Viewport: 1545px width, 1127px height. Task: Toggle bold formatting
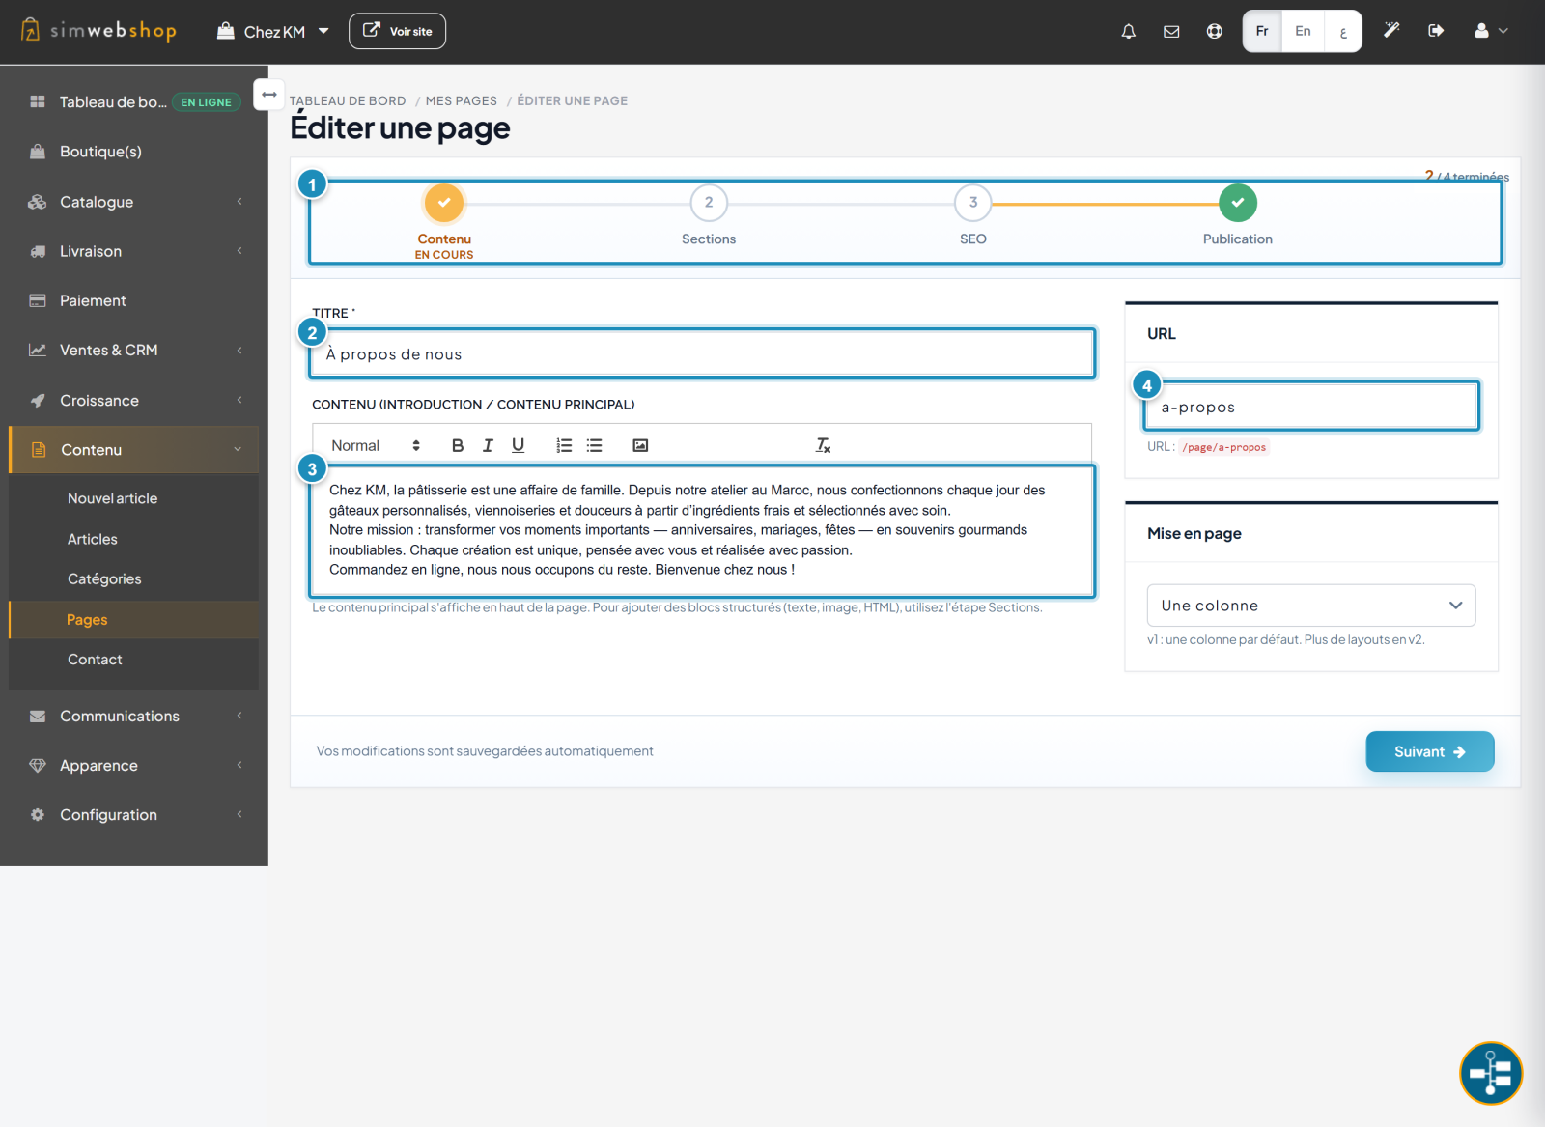point(458,445)
